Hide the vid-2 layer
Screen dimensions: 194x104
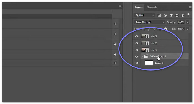click(137, 43)
